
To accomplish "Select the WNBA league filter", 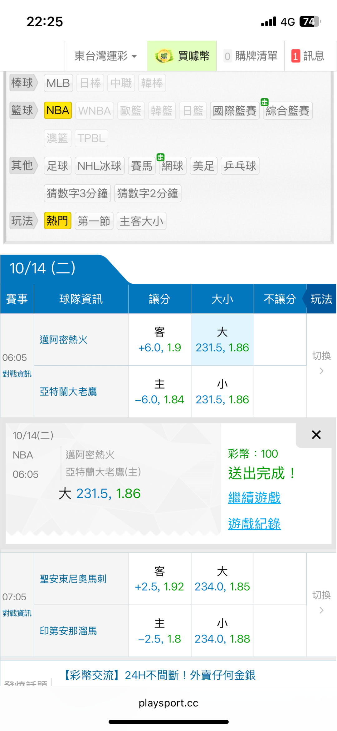I will 95,110.
